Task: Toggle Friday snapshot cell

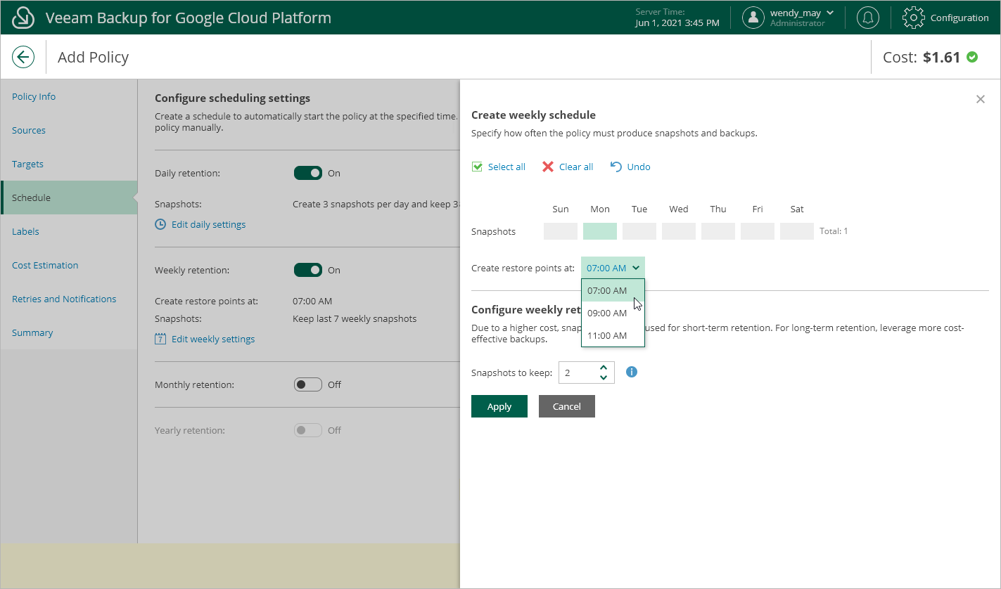Action: 758,231
